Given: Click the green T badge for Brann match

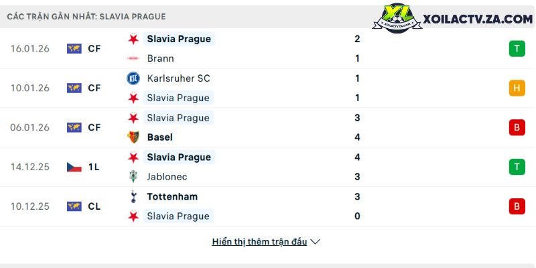Looking at the screenshot, I should click(x=517, y=48).
